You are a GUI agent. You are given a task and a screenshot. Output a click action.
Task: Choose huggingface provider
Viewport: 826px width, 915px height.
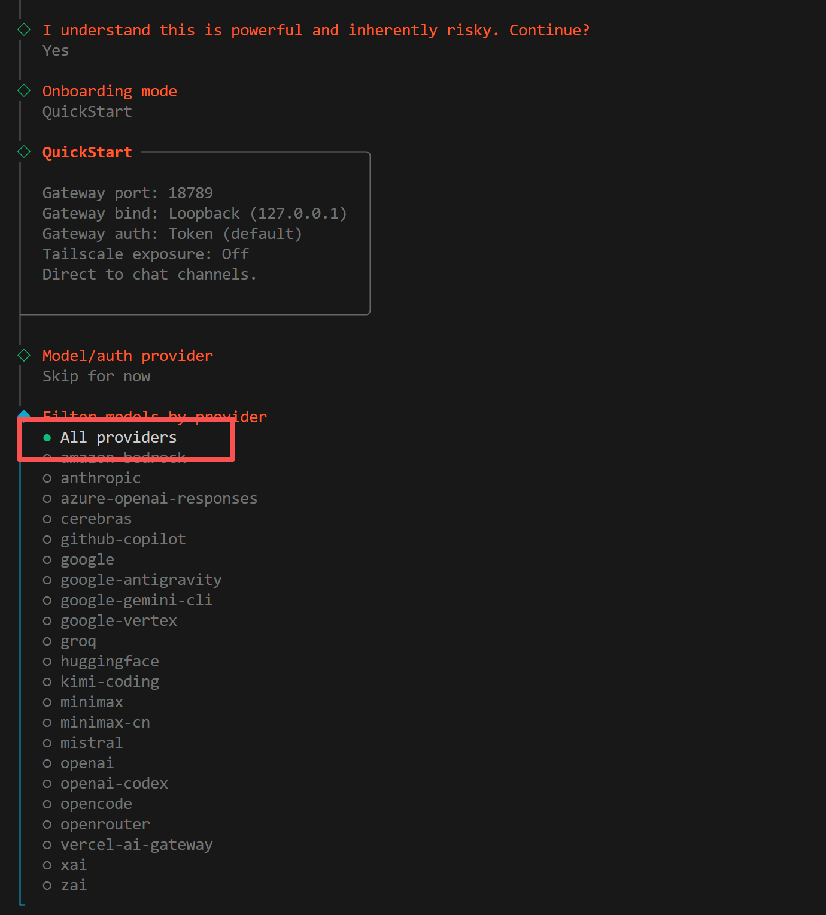click(x=101, y=662)
